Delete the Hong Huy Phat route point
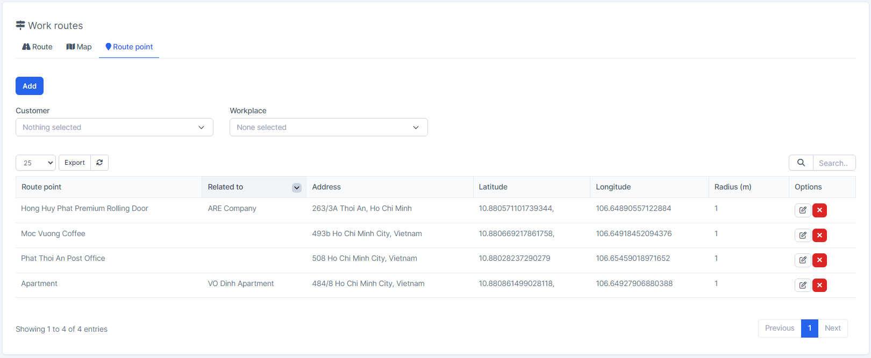Viewport: 871px width, 358px height. point(819,210)
